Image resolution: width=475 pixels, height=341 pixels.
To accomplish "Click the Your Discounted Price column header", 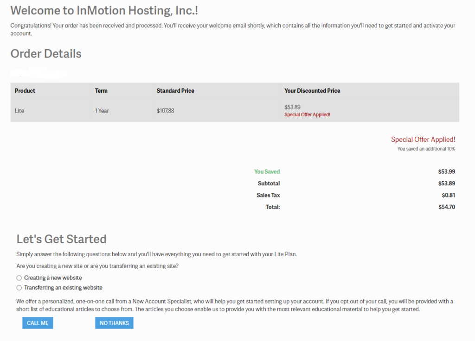I will pos(312,91).
